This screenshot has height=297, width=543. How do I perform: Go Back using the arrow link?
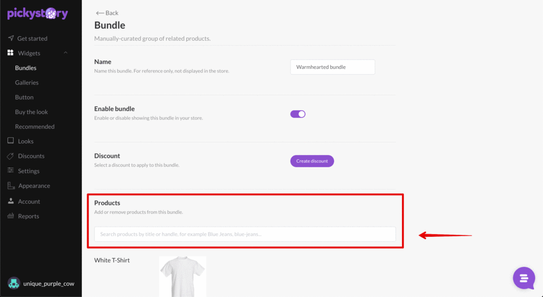[107, 13]
